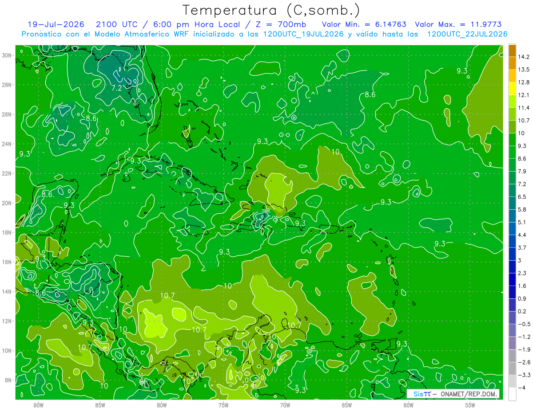The height and width of the screenshot is (411, 533).
Task: Click 'Valor Min. = 6.14763' in the header
Action: tap(364, 24)
